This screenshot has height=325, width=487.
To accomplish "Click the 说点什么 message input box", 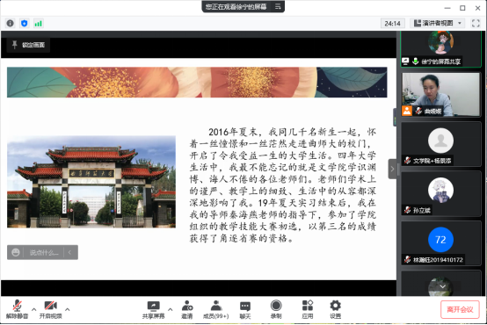I will (43, 252).
